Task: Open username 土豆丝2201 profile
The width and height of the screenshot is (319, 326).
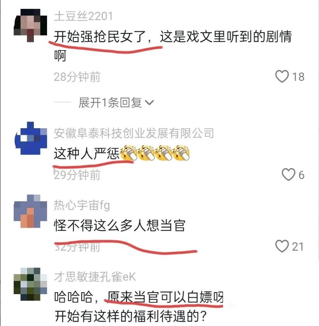Action: 83,16
